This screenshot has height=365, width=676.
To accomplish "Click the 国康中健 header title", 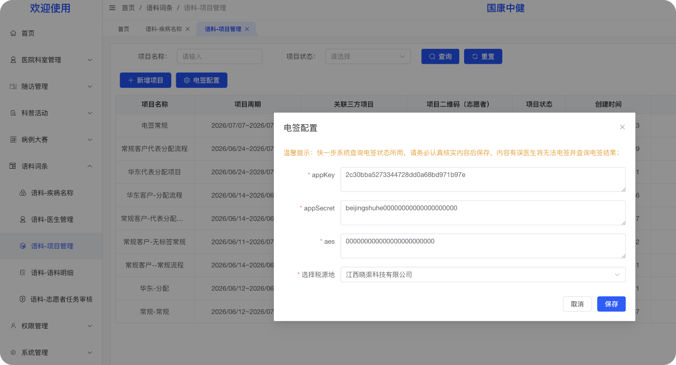I will 506,8.
